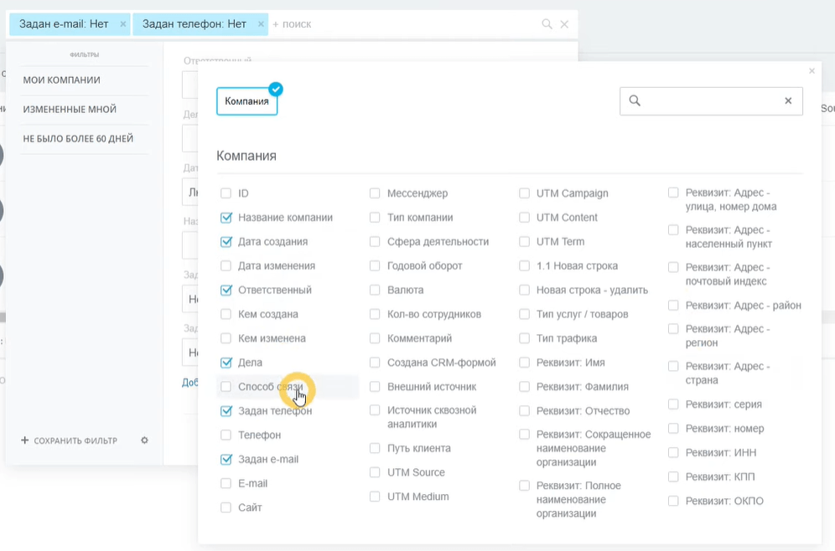The height and width of the screenshot is (551, 835).
Task: Check 'Реквизит: Сокращенное наименование организации' field
Action: tap(525, 435)
